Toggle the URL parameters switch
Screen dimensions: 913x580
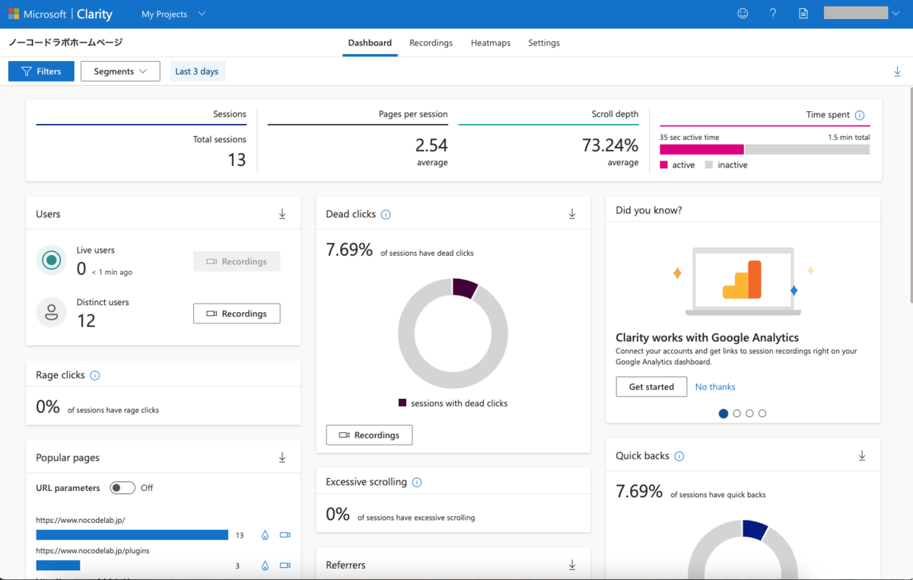coord(122,488)
